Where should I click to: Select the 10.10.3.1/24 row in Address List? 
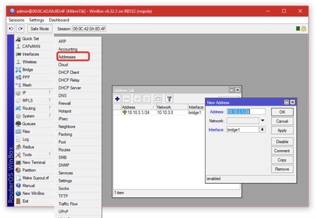tap(159, 113)
